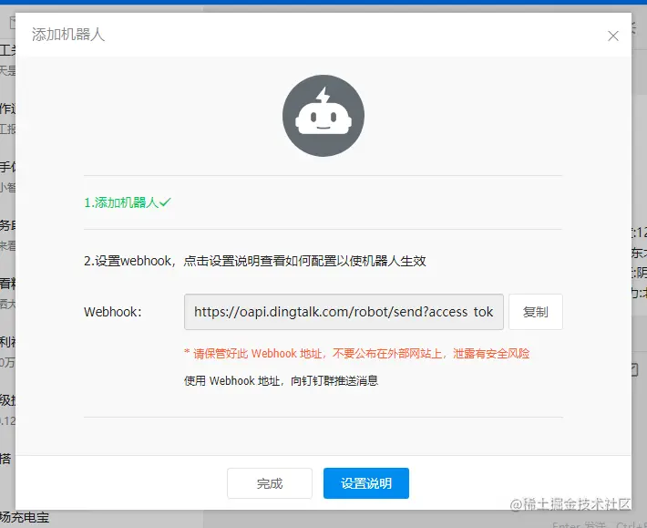
Task: Click the 添加机器人 dialog title
Action: (68, 35)
